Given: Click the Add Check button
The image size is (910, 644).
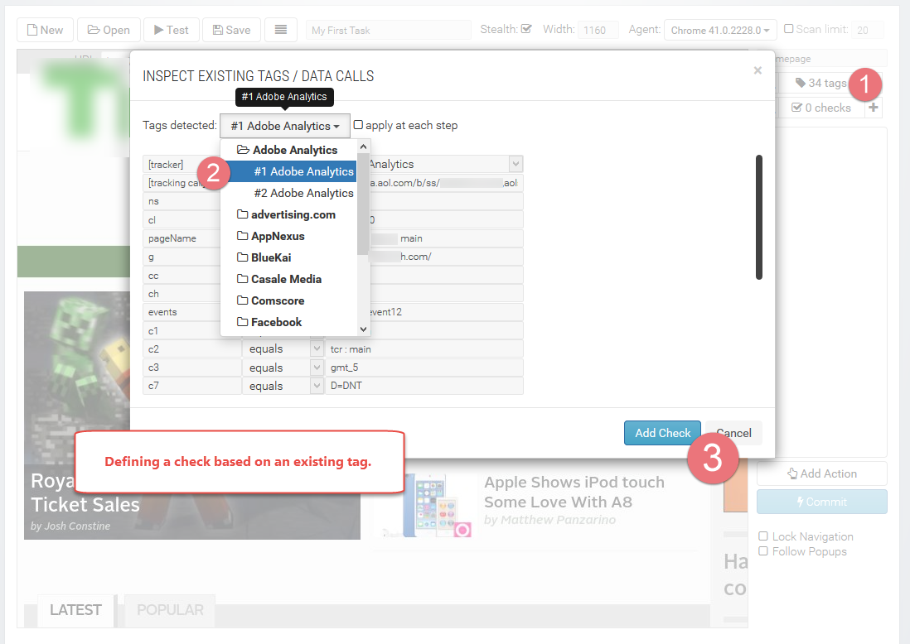Looking at the screenshot, I should [662, 433].
